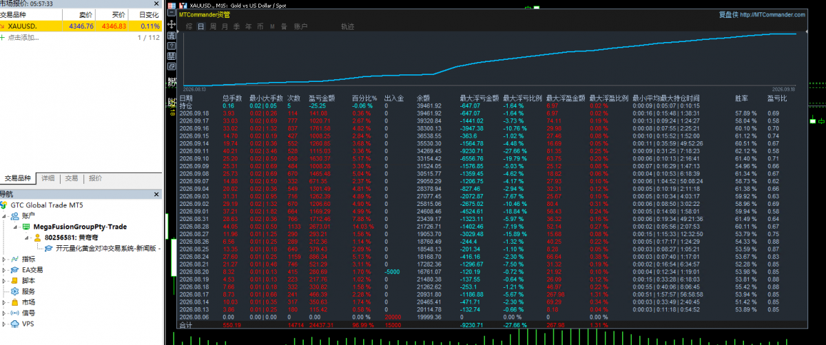Expand the 脚本 tree node
Screen dimensions: 826x345
coord(5,281)
